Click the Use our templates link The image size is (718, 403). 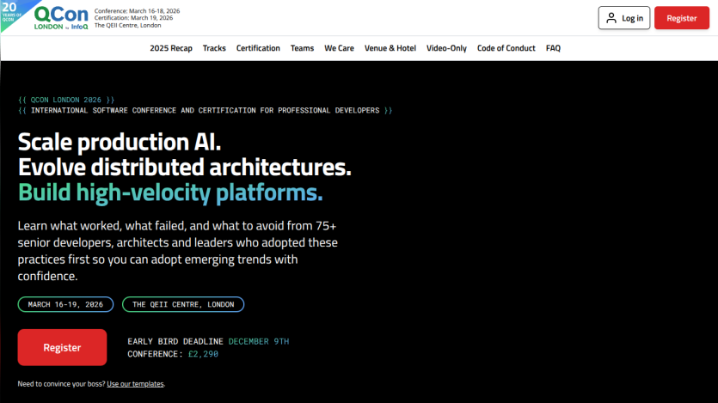click(x=135, y=384)
